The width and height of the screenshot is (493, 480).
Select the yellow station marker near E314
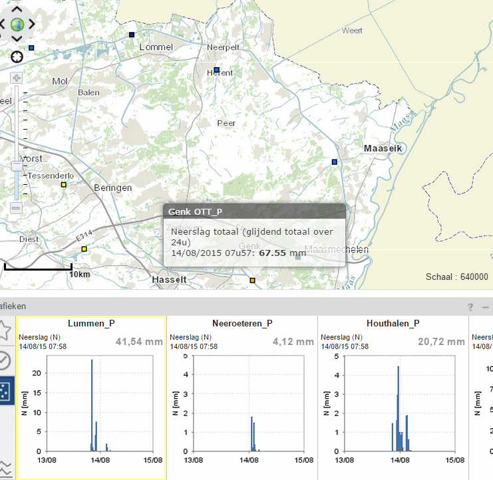point(84,249)
